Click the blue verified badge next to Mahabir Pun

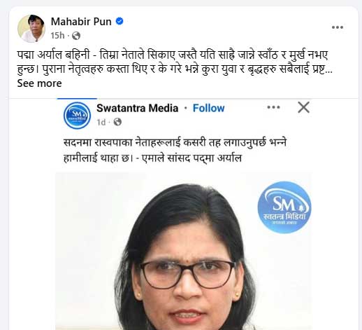[120, 21]
